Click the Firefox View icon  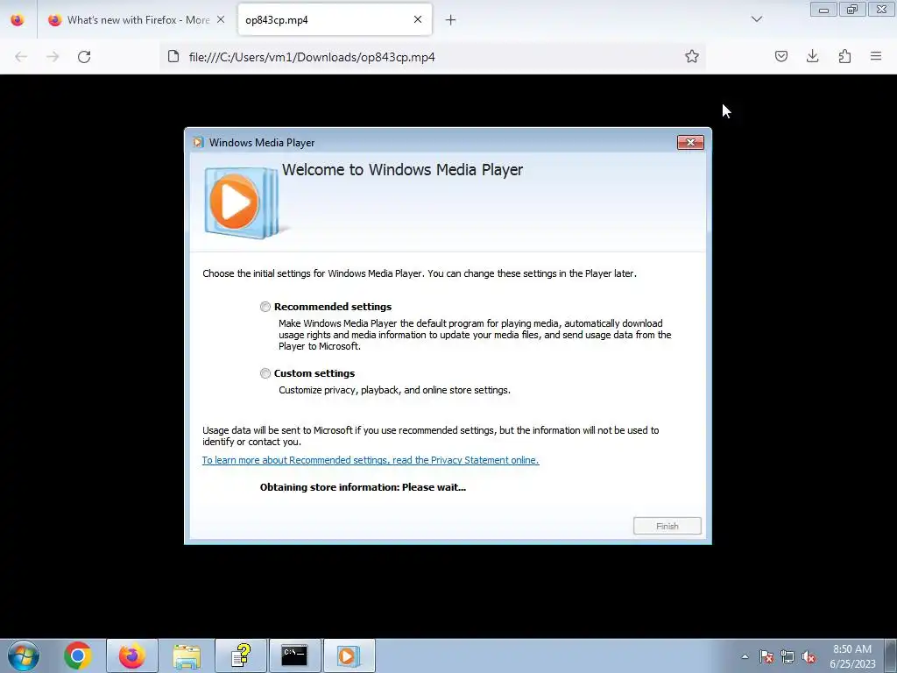(x=18, y=20)
